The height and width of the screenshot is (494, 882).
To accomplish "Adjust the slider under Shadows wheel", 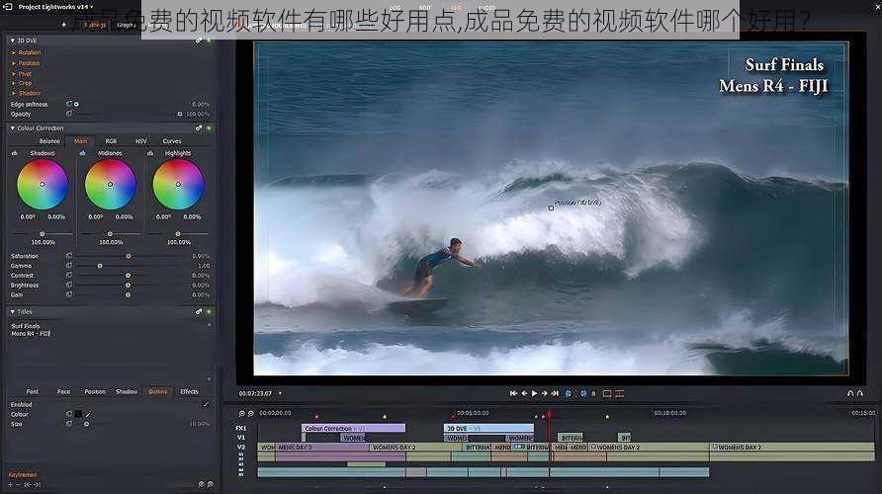I will pos(43,233).
